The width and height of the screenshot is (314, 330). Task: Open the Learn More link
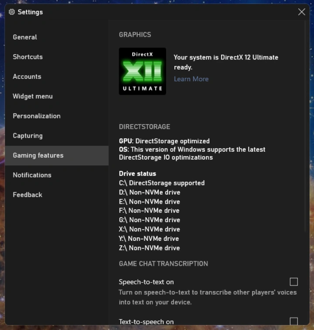pyautogui.click(x=191, y=79)
